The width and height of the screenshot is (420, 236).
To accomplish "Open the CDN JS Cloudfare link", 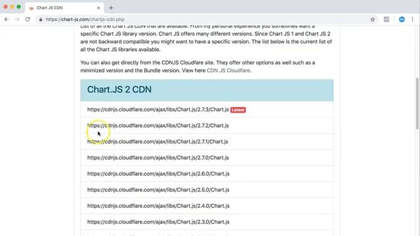I will [228, 71].
